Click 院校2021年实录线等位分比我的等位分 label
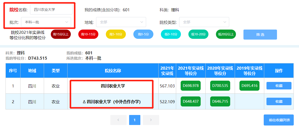Screen dimensions: 299x127 28,35
